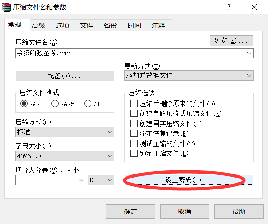Screen dimensions: 268x224
Task: Close the archive parameters dialog
Action: tap(254, 8)
